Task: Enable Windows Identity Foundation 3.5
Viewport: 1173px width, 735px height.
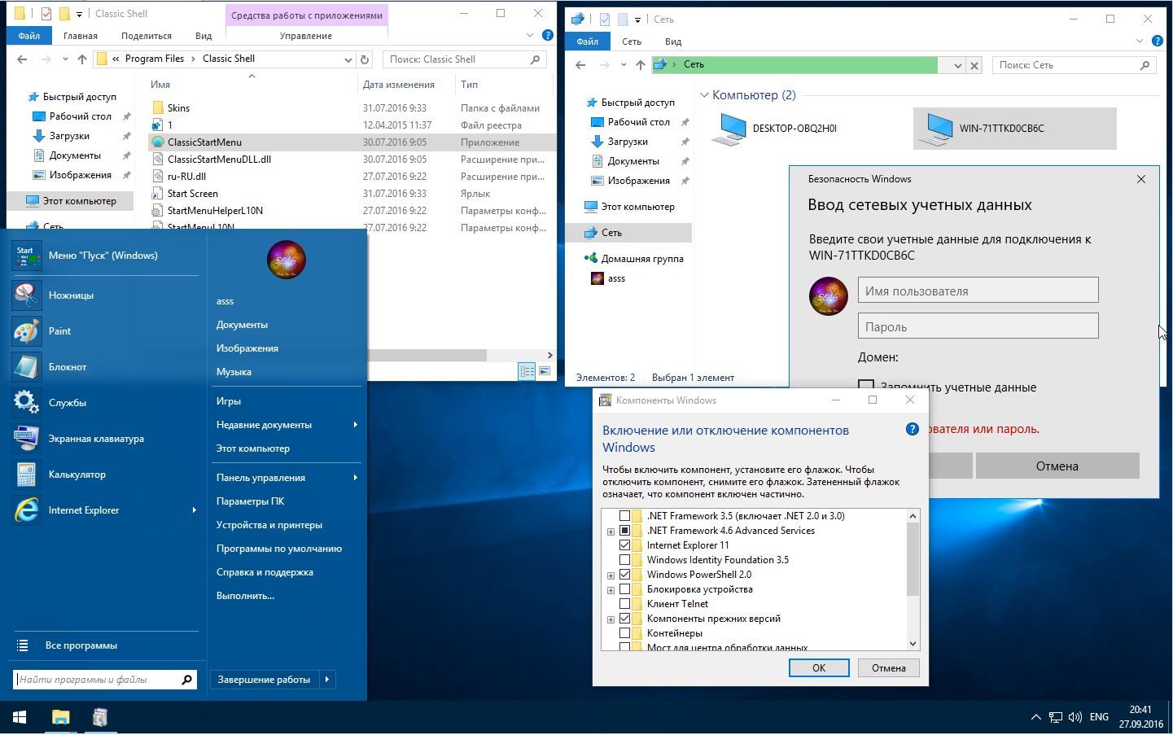Action: coord(624,560)
